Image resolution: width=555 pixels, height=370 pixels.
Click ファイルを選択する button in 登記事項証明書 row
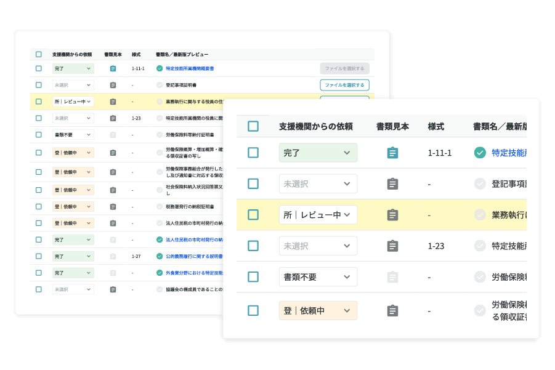pyautogui.click(x=344, y=85)
